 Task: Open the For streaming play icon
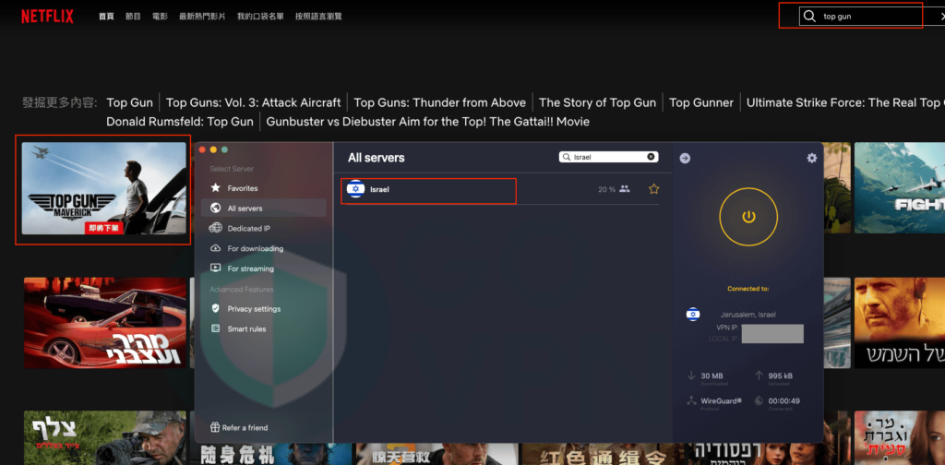tap(215, 268)
